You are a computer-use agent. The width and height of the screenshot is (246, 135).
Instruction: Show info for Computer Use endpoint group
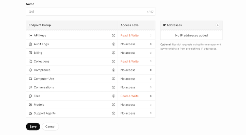[x=113, y=79]
